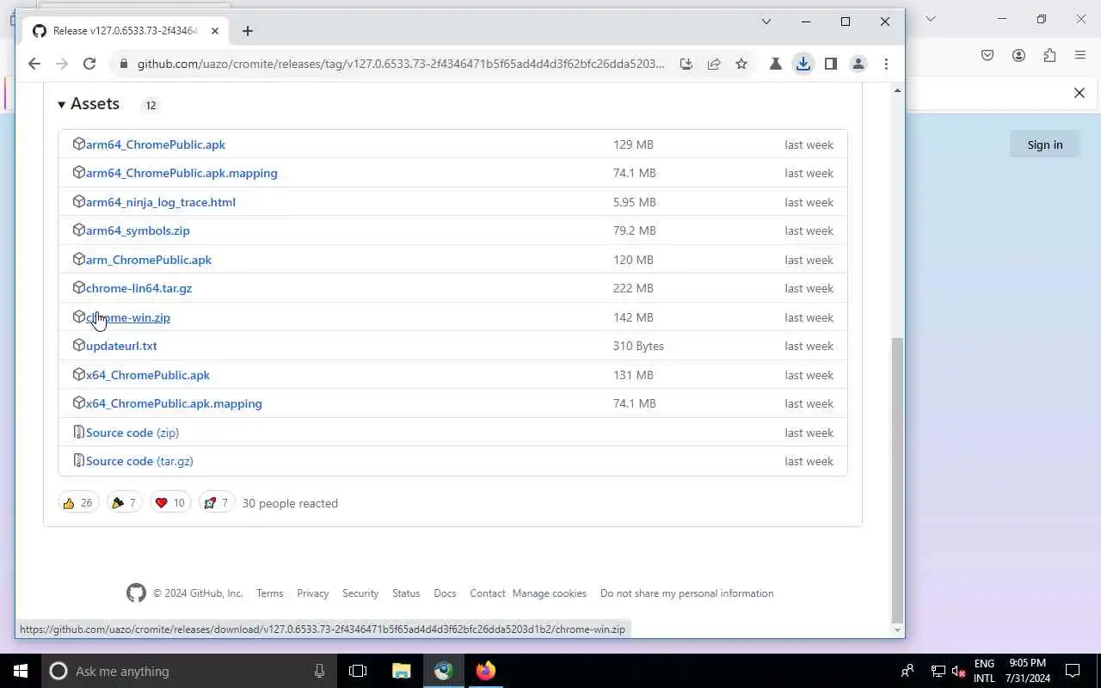Click package icon beside x64_ChromePublic.apk
This screenshot has height=688, width=1101.
(x=79, y=374)
